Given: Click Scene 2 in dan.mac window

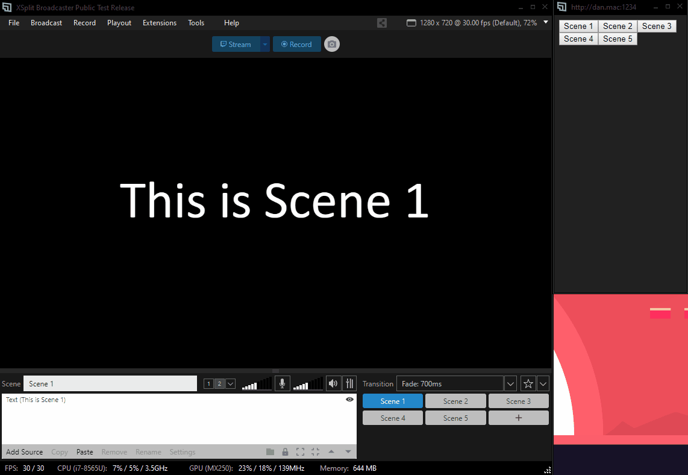Looking at the screenshot, I should 618,26.
